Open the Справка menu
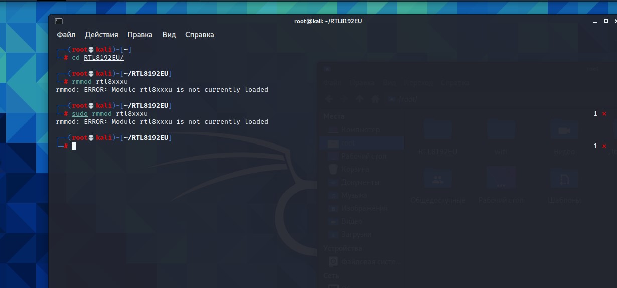Screen dimensions: 617x288 199,35
